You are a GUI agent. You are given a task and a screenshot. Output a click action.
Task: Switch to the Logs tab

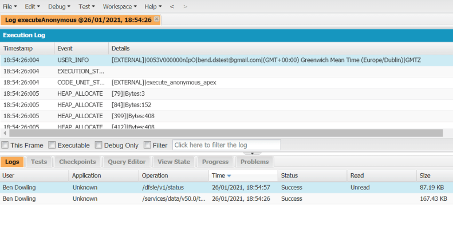click(x=12, y=162)
